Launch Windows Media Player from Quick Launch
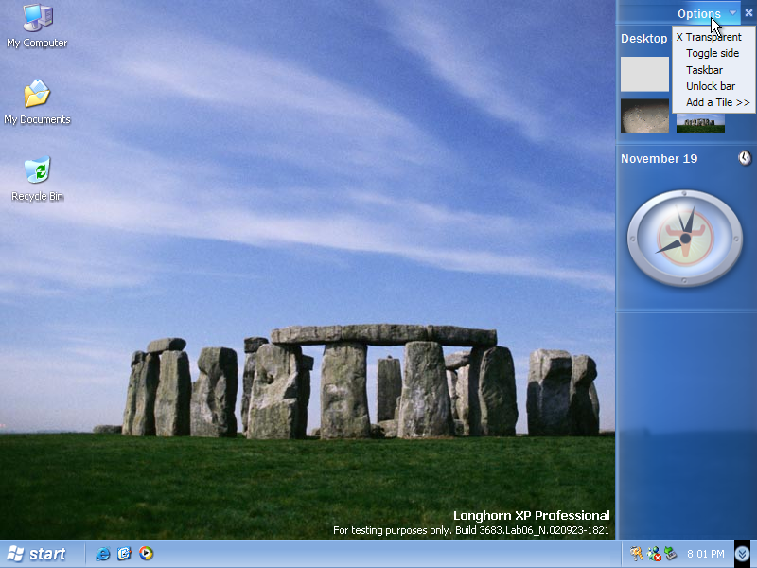Screen dimensions: 757x568 pos(146,554)
